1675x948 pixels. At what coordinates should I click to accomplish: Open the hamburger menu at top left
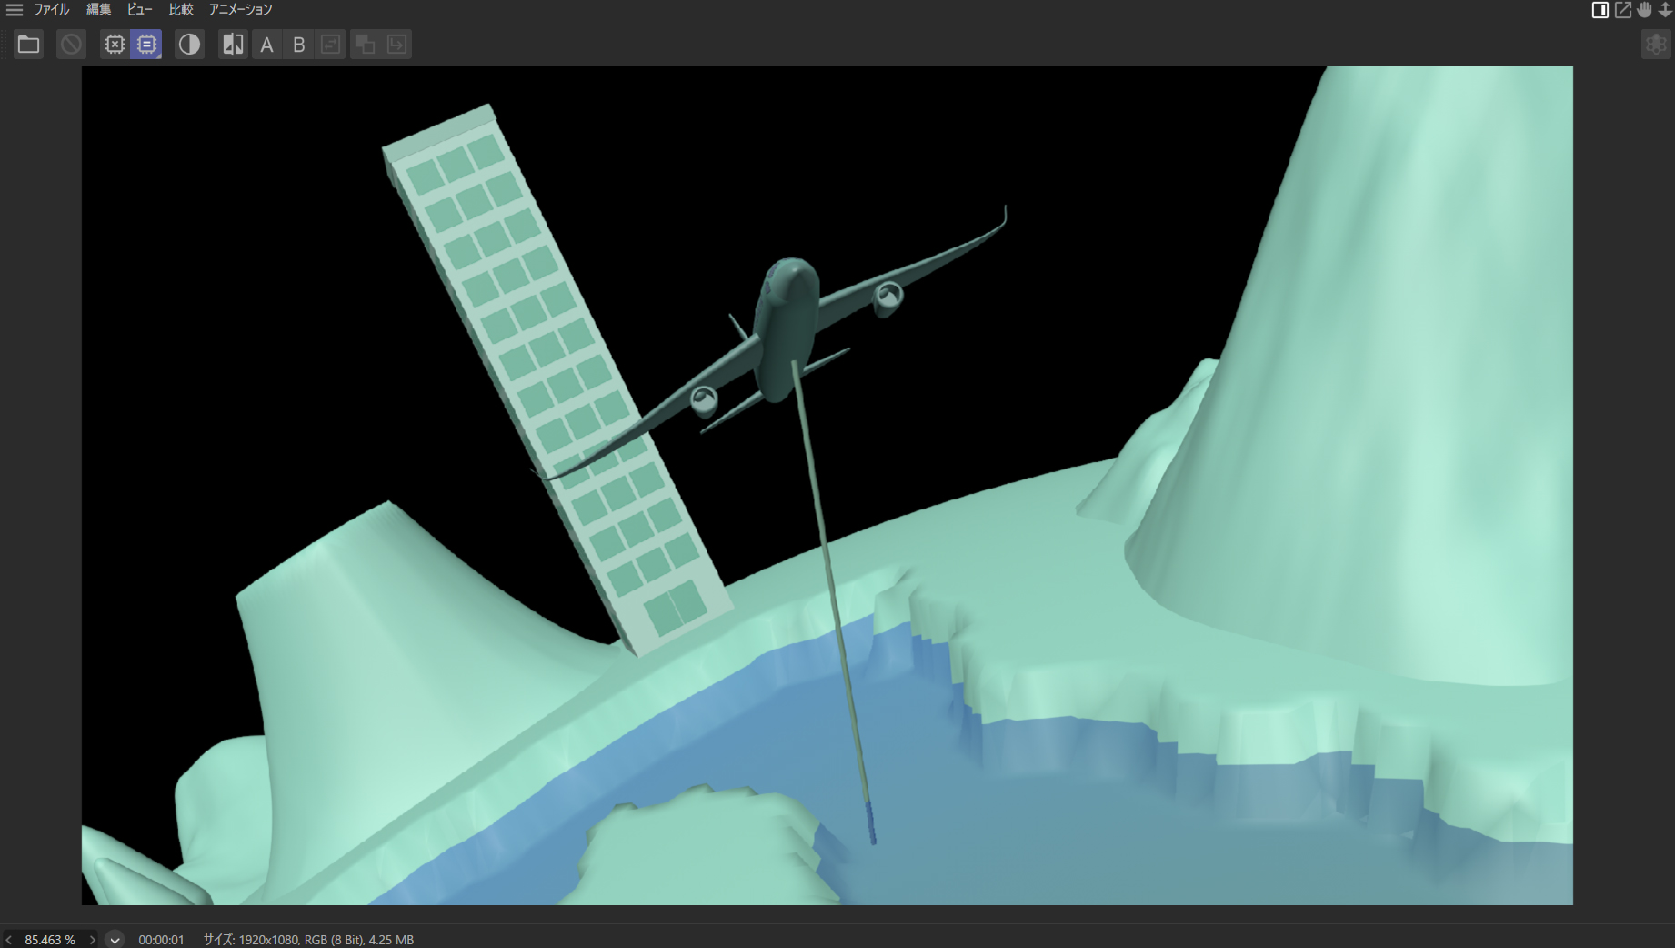pyautogui.click(x=15, y=10)
